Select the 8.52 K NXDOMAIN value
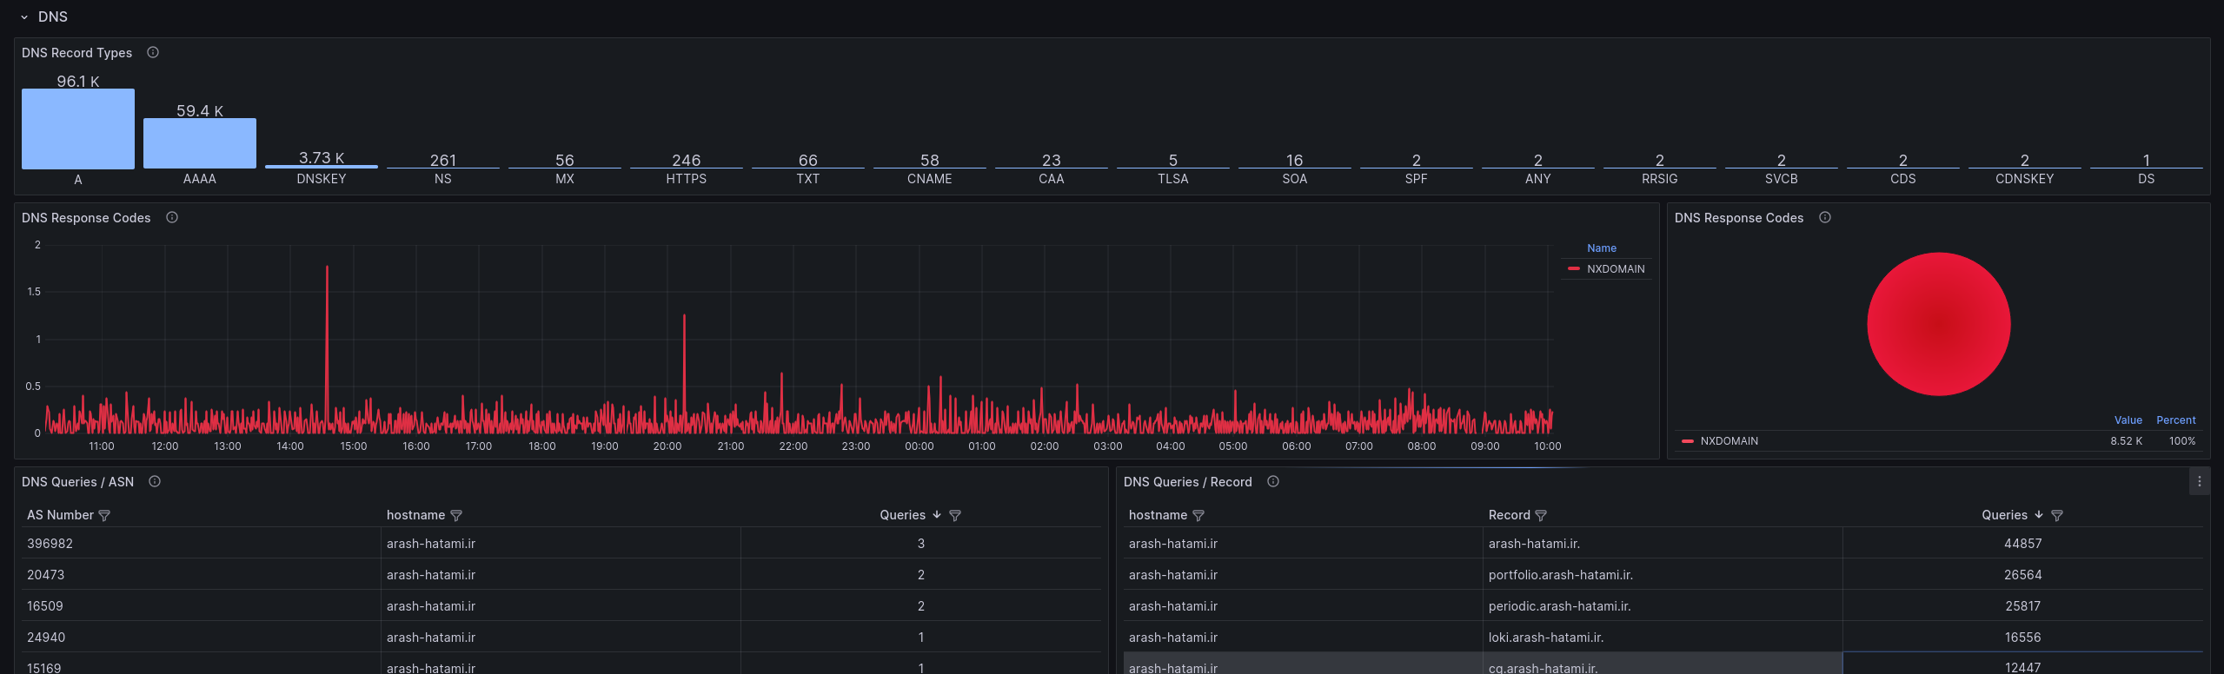This screenshot has height=674, width=2224. click(2127, 441)
